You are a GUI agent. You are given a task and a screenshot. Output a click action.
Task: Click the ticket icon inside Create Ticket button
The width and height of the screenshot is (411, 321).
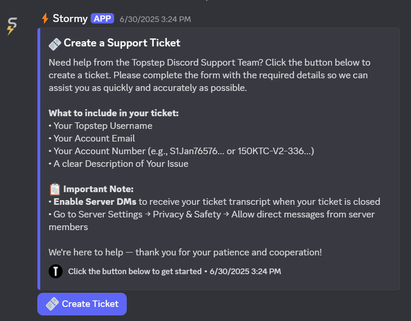click(x=53, y=304)
